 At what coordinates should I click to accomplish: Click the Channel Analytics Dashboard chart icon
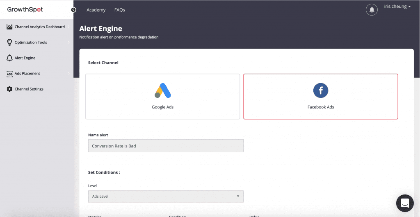10,27
